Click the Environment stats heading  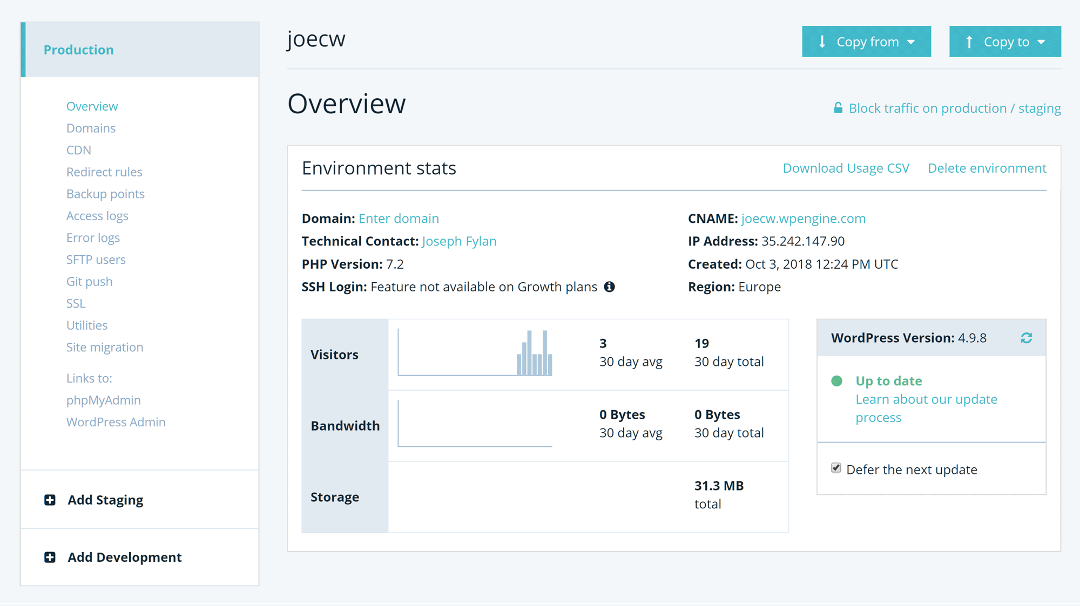click(x=379, y=168)
